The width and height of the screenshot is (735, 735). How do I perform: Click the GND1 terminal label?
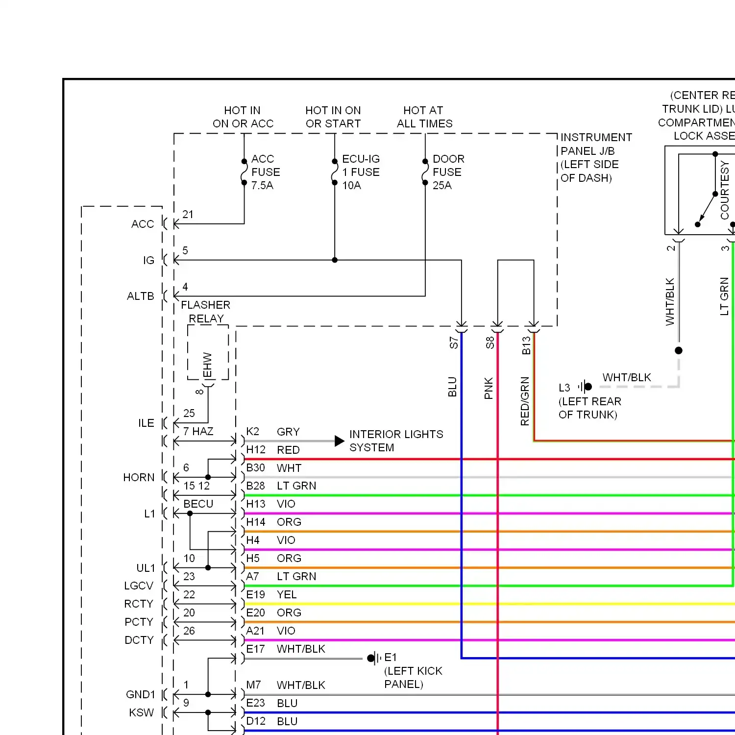pos(140,694)
